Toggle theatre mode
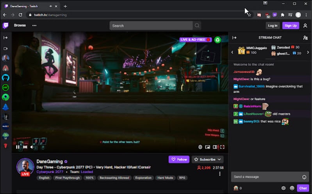The width and height of the screenshot is (312, 194). pos(215,147)
